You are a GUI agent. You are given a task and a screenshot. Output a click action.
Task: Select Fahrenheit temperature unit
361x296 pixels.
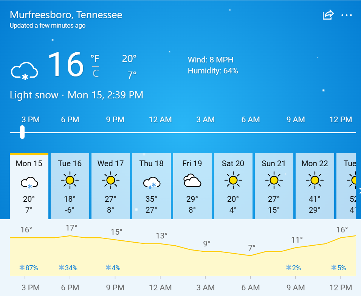click(95, 59)
